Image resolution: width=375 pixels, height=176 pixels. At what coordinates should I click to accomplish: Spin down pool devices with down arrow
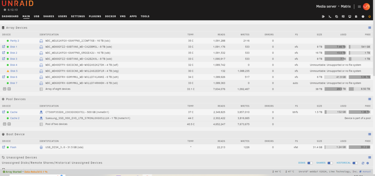point(4,124)
